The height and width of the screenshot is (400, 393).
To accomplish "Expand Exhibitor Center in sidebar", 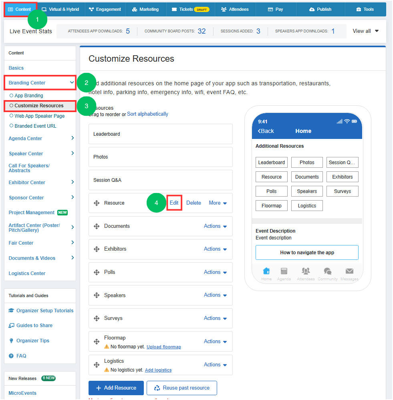I will (73, 182).
